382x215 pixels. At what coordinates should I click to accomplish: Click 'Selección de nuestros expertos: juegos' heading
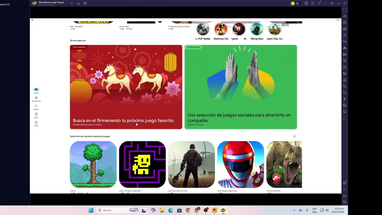coord(90,136)
